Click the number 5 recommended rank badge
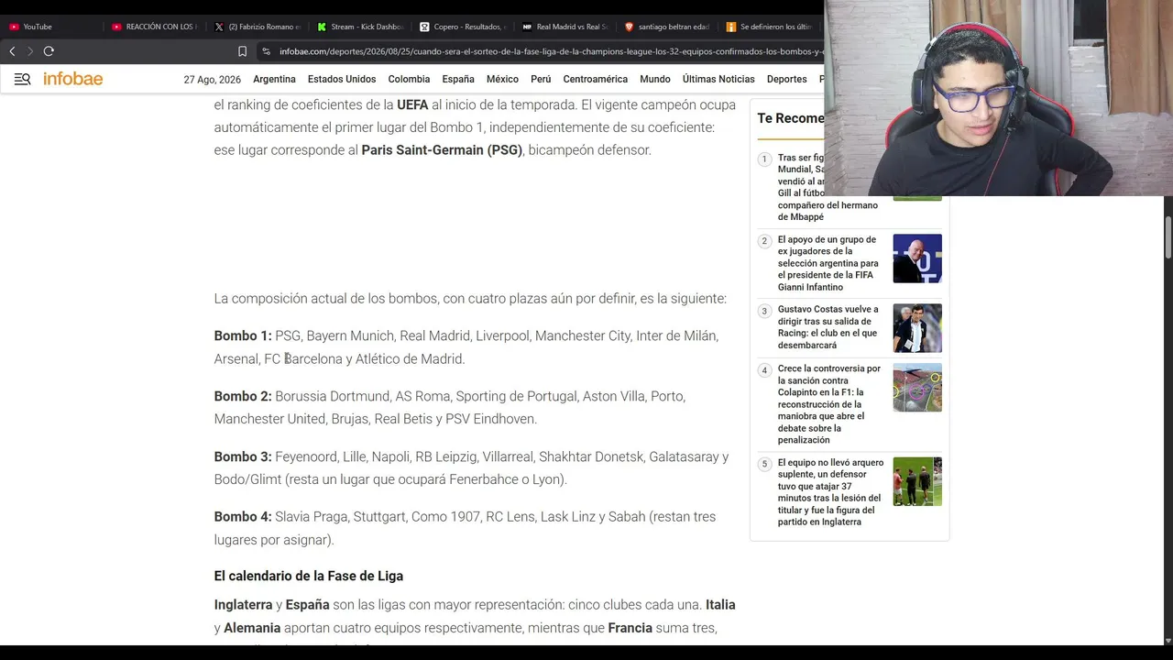Viewport: 1173px width, 660px height. [x=764, y=464]
